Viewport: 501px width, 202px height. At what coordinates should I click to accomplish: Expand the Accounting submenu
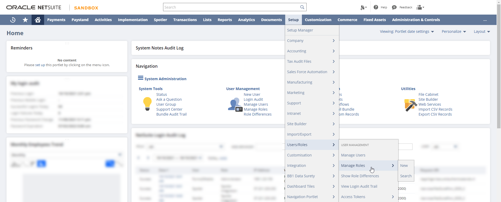click(x=312, y=51)
